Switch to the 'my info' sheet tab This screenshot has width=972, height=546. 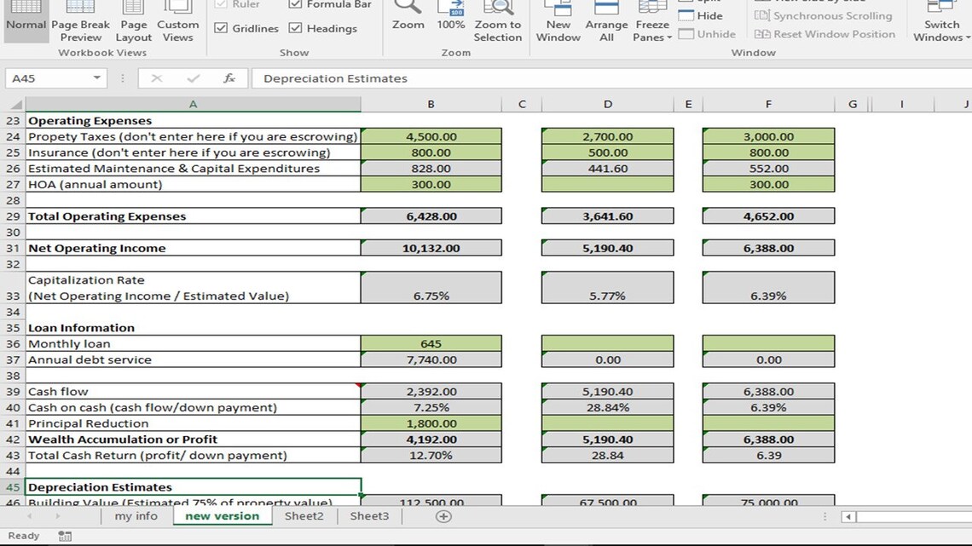(135, 515)
